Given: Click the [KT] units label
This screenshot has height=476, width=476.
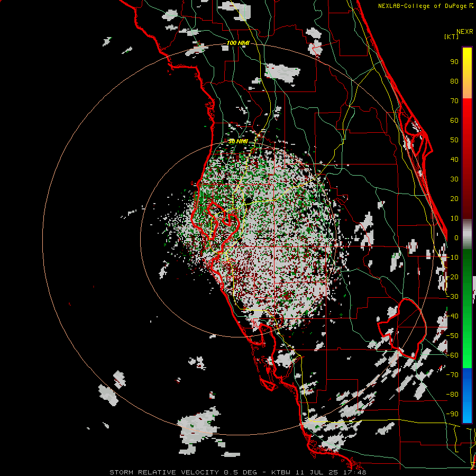Looking at the screenshot, I should point(451,36).
